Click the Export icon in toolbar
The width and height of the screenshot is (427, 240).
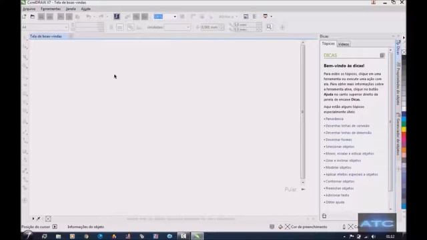click(136, 17)
